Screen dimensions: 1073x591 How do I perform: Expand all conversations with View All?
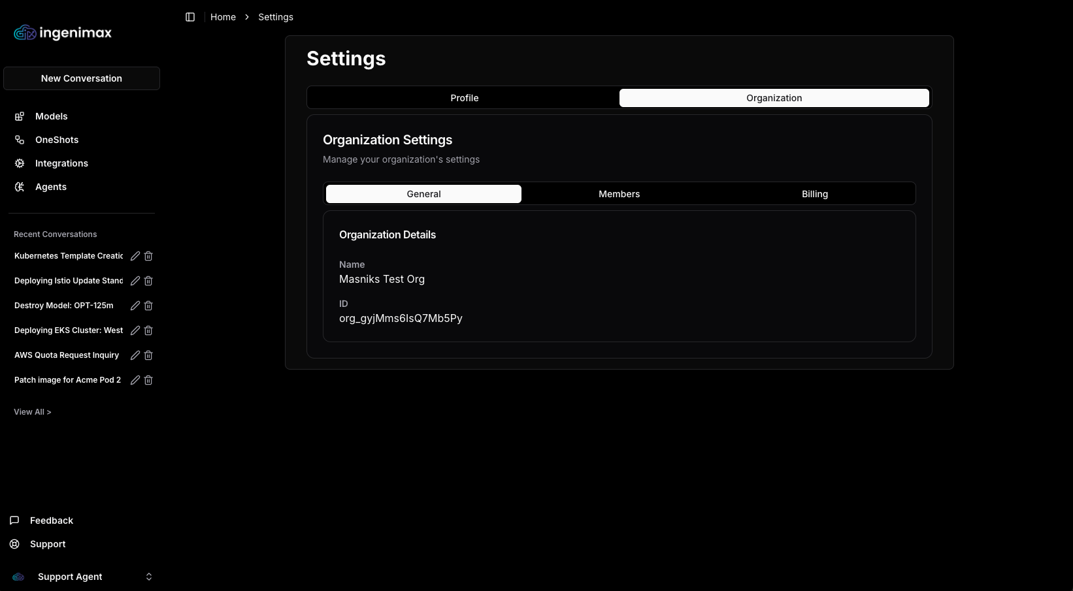click(33, 412)
